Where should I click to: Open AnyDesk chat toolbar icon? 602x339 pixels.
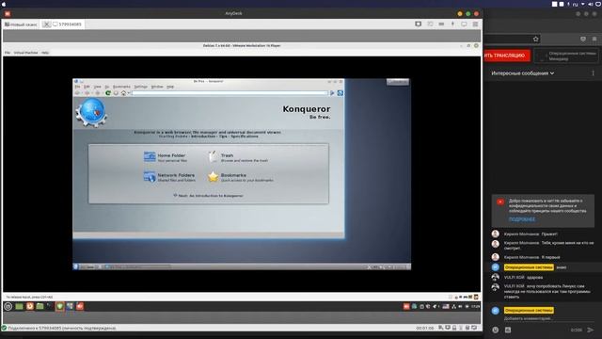(x=430, y=24)
